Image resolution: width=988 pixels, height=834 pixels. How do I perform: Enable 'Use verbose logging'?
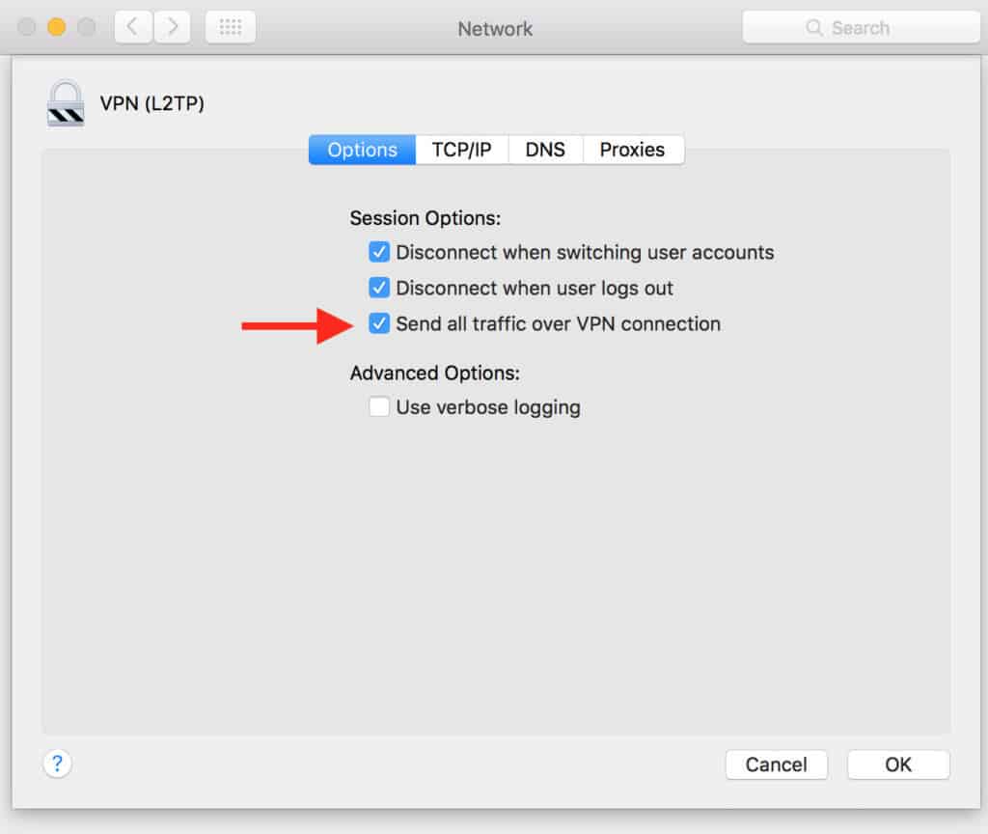(378, 406)
